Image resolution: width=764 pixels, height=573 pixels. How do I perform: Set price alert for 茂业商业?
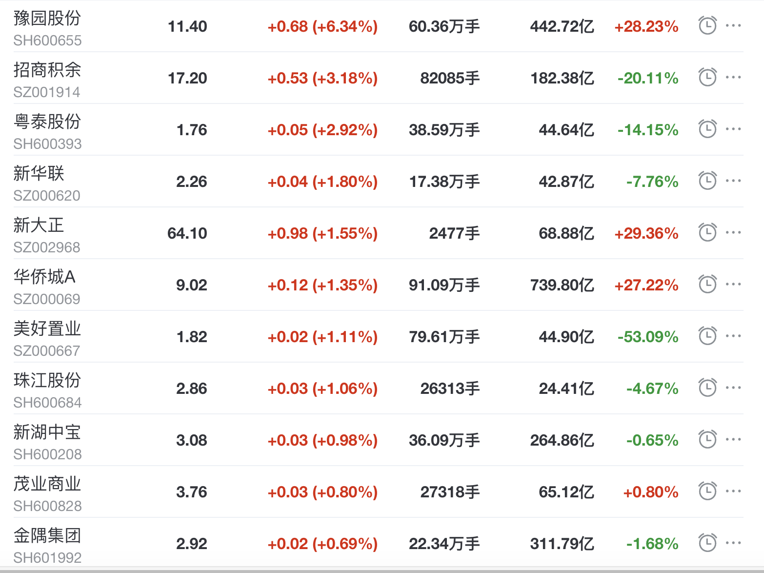[707, 491]
